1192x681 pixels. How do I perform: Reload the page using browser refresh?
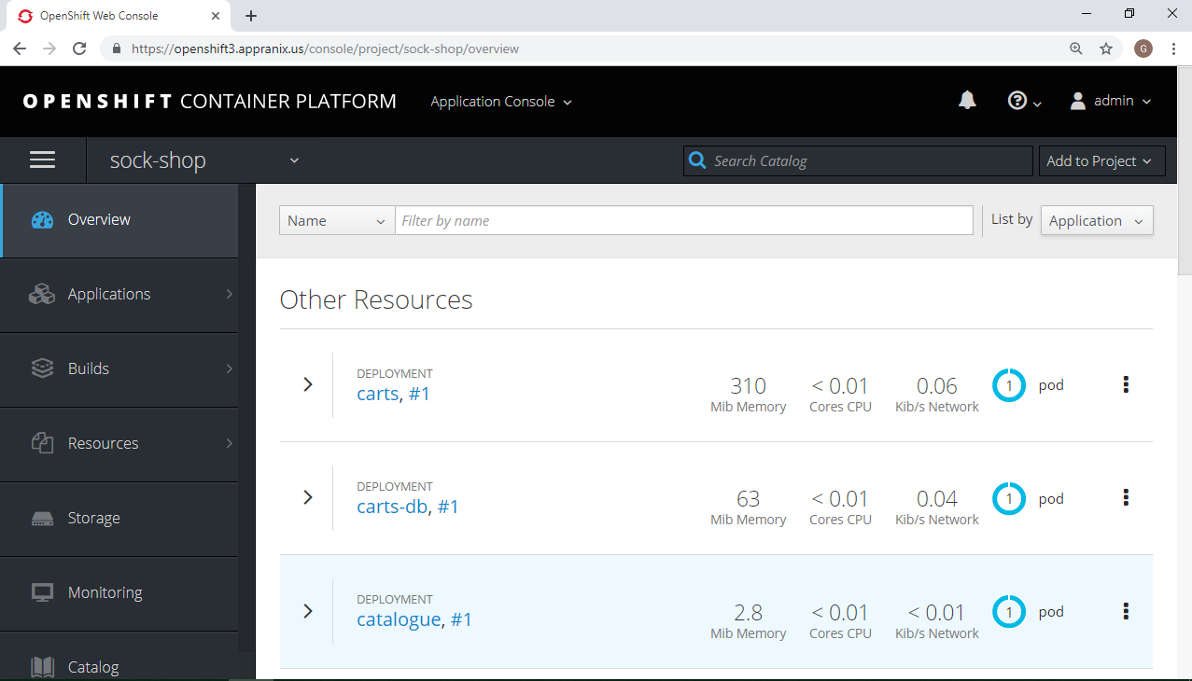click(x=79, y=49)
